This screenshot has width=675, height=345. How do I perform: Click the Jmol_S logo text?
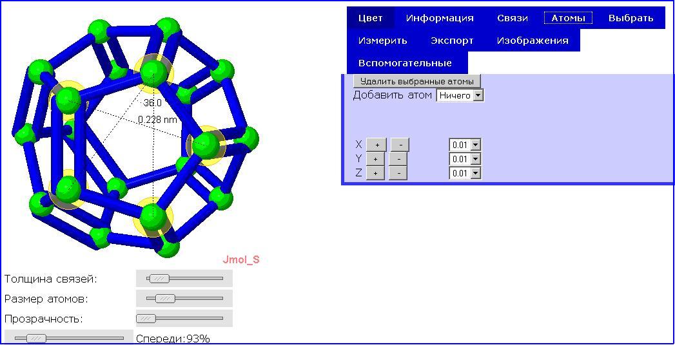coord(241,260)
